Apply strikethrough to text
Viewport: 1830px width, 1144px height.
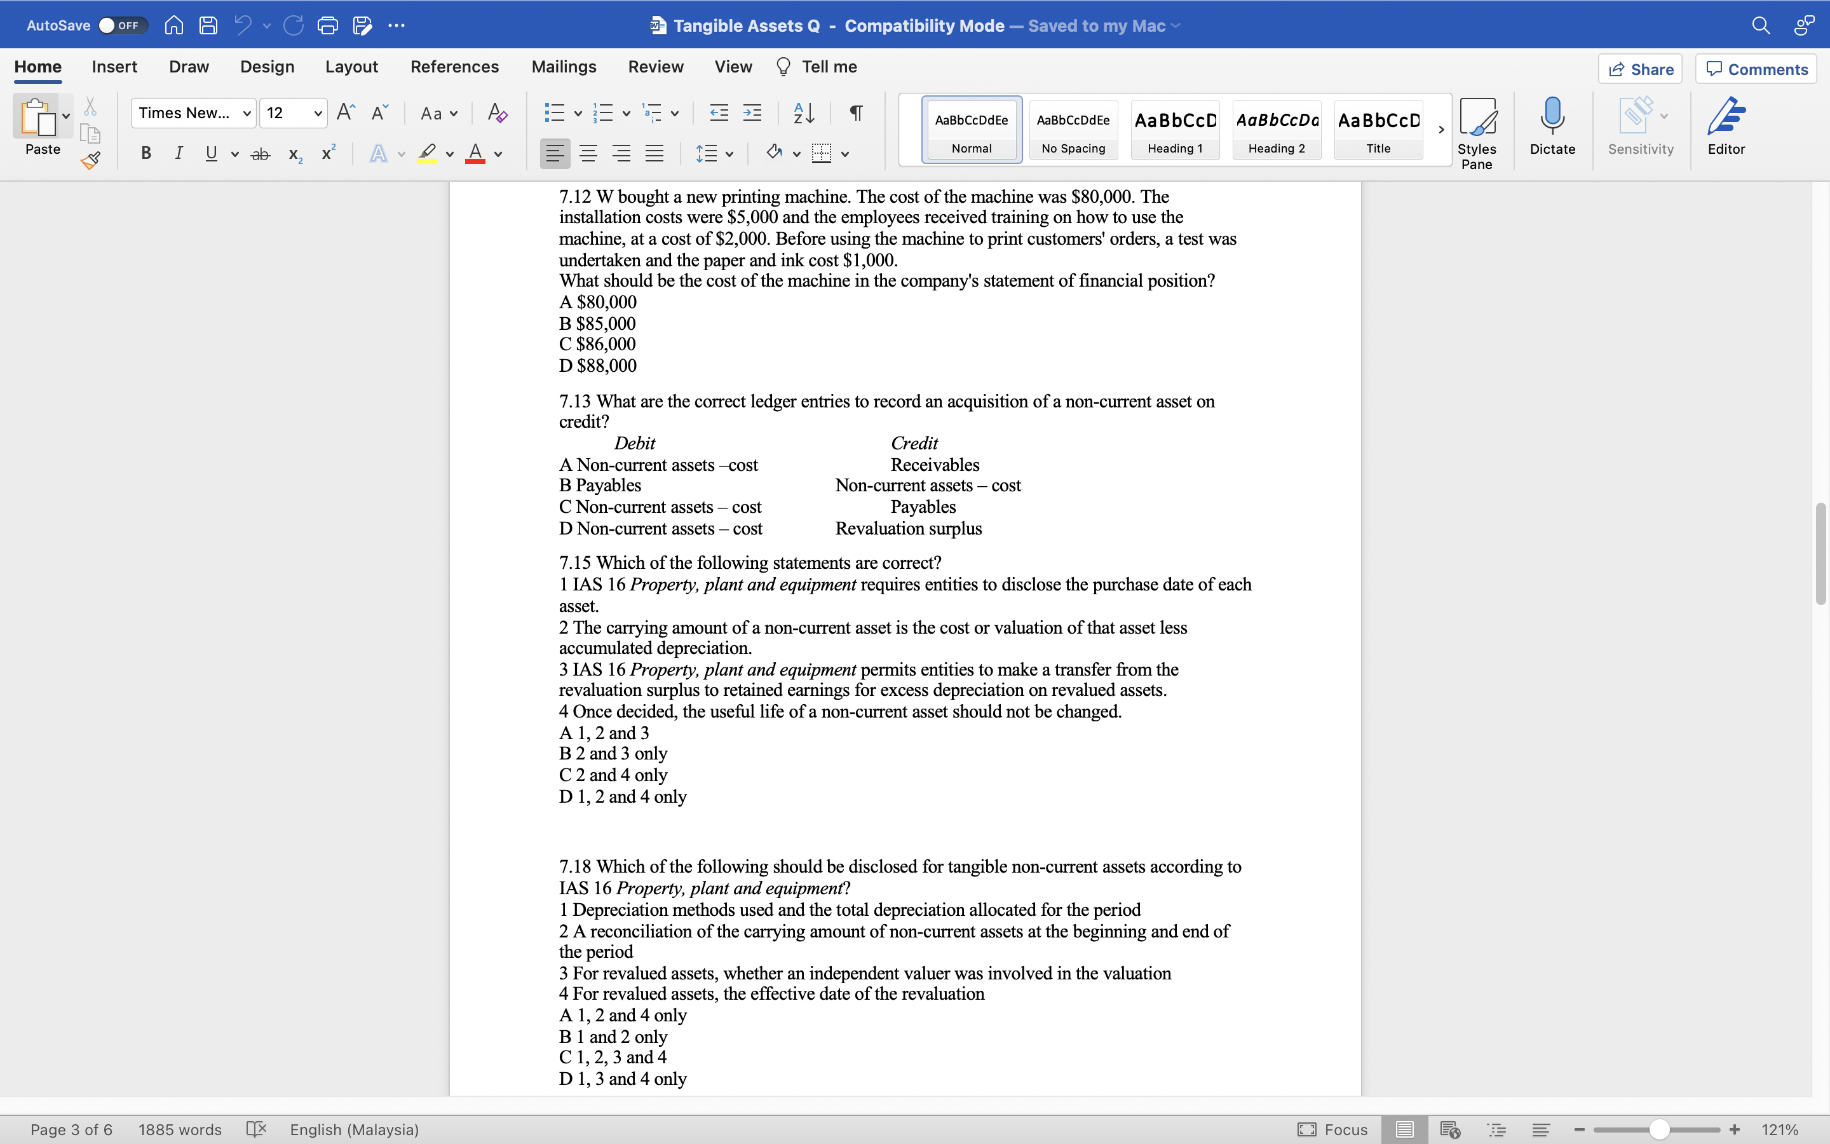[x=260, y=153]
